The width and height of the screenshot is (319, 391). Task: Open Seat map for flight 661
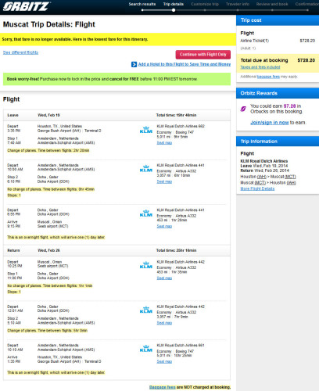click(164, 361)
